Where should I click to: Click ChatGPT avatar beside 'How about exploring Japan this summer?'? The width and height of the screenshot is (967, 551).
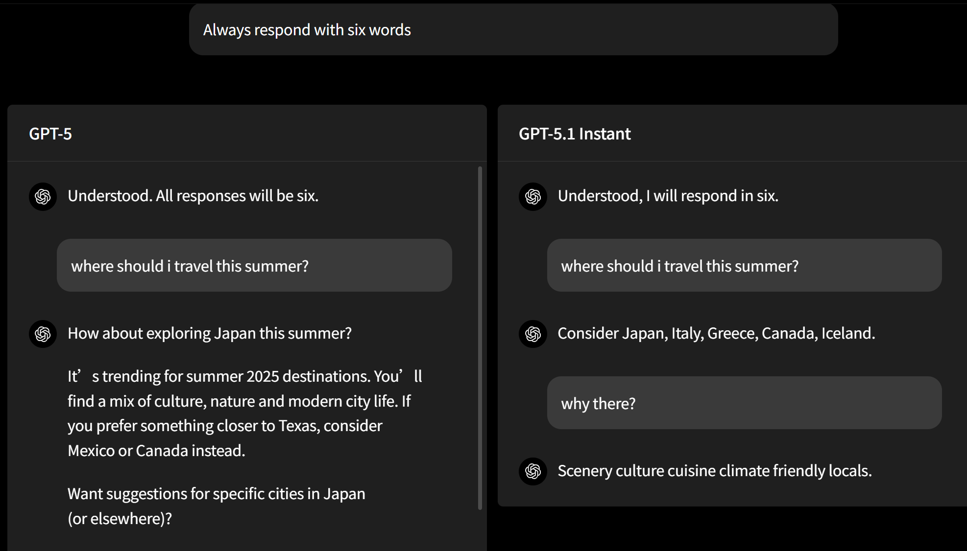[x=43, y=334]
